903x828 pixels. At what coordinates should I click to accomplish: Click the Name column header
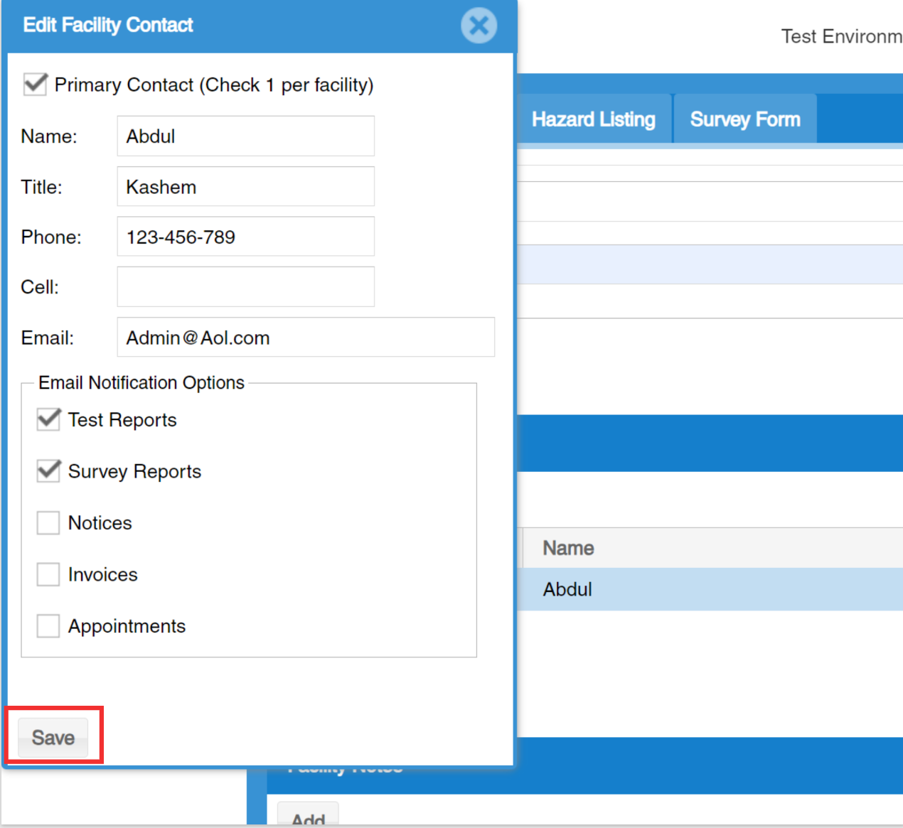click(x=712, y=548)
